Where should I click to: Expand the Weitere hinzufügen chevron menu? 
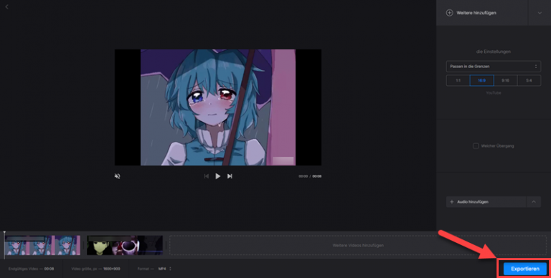[540, 13]
